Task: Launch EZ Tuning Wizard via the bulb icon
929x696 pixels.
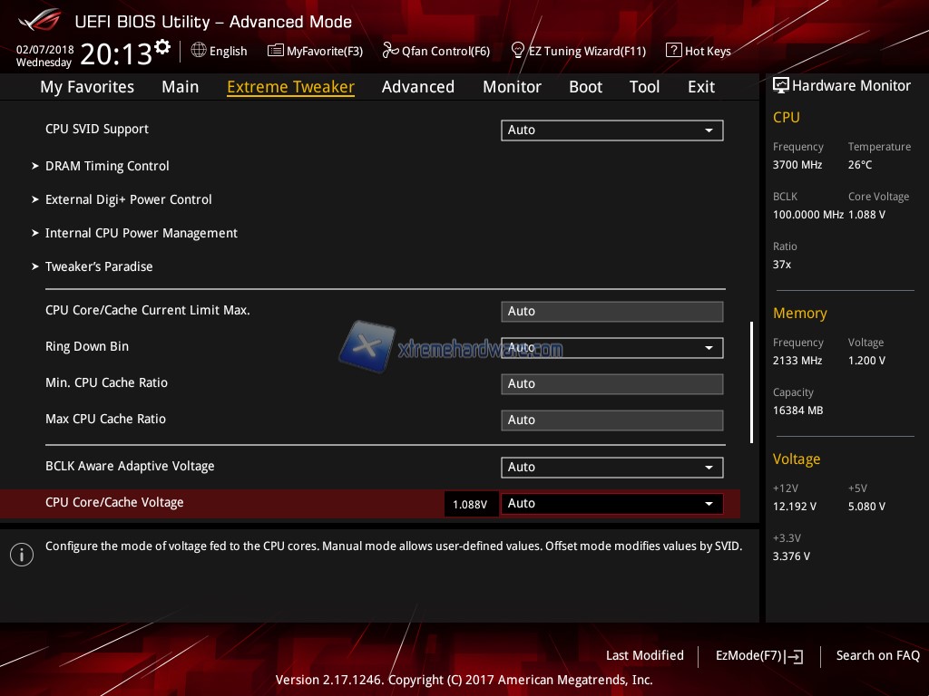Action: pyautogui.click(x=518, y=51)
